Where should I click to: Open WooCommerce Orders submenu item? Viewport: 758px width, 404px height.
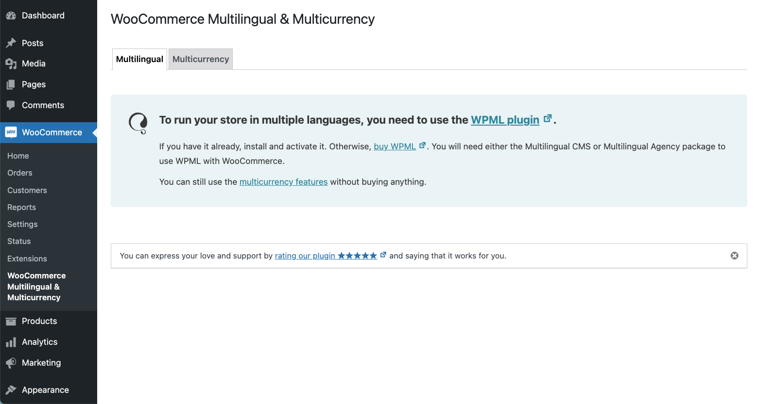20,173
